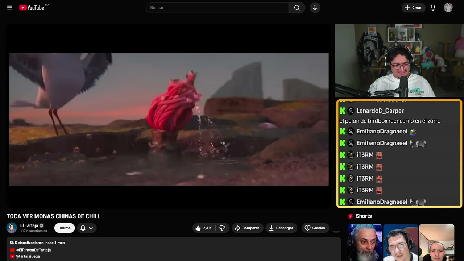464x261 pixels.
Task: Click the 'Shorts' section heading
Action: tap(364, 216)
